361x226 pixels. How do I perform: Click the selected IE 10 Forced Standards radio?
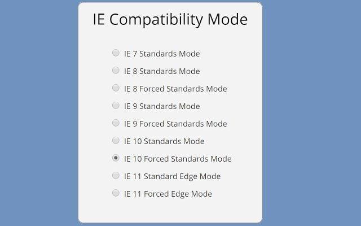pyautogui.click(x=116, y=158)
